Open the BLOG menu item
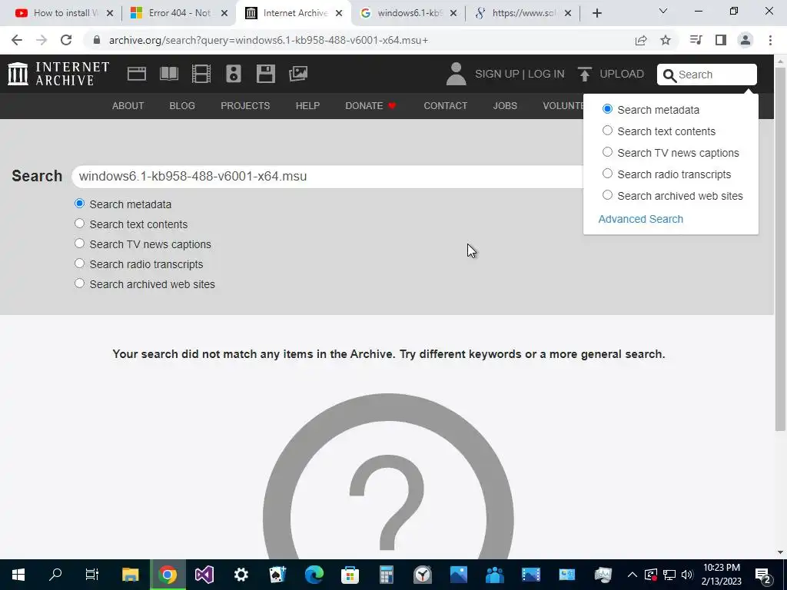This screenshot has height=590, width=787. (182, 106)
